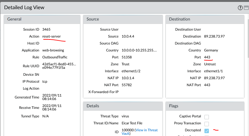Click the OutboundTraffic rule name

coord(55,57)
